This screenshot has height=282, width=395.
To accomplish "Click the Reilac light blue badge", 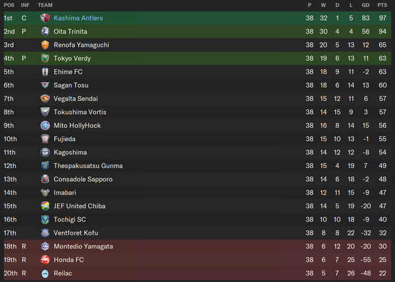I will [x=45, y=273].
